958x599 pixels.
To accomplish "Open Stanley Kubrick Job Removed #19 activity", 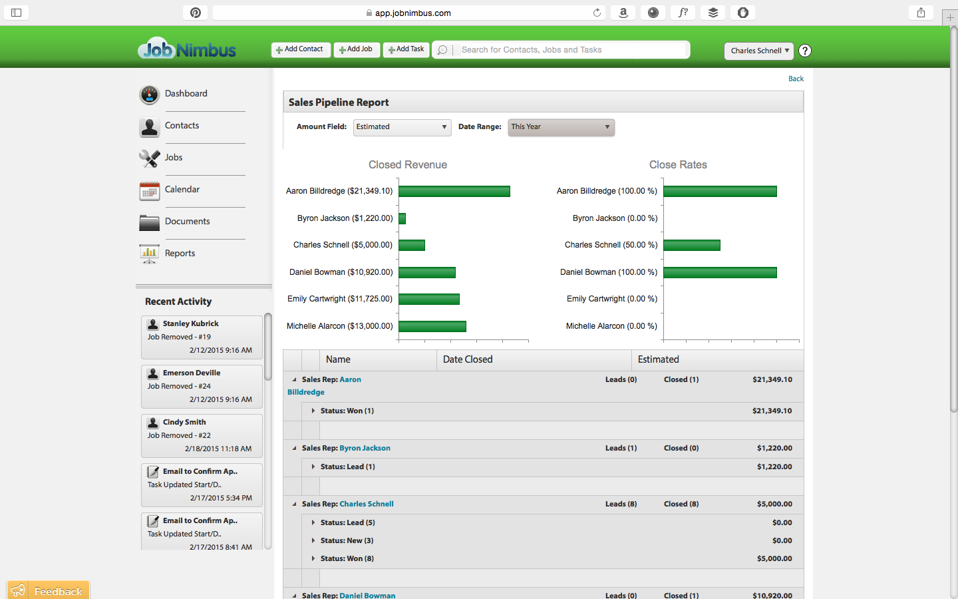I will click(202, 337).
